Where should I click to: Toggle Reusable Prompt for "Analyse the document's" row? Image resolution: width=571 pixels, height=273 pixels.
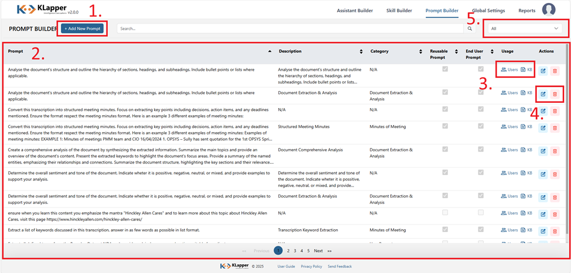point(445,69)
